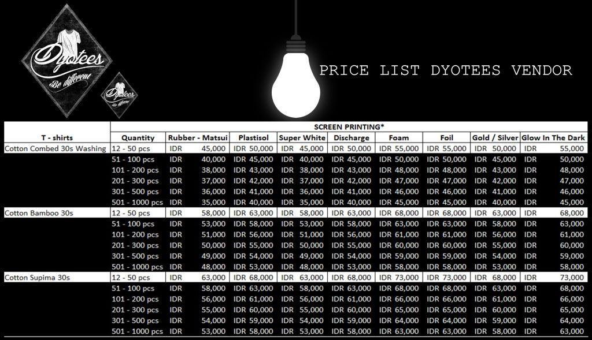
Task: Select the Glow In The Dark header
Action: (x=553, y=137)
